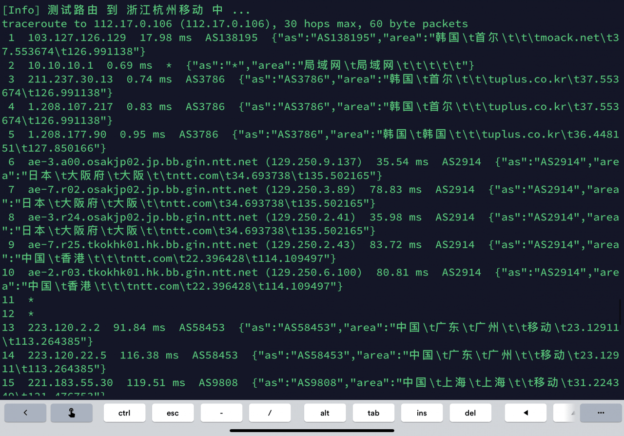
Task: Tap the slash (/) key
Action: (x=270, y=413)
